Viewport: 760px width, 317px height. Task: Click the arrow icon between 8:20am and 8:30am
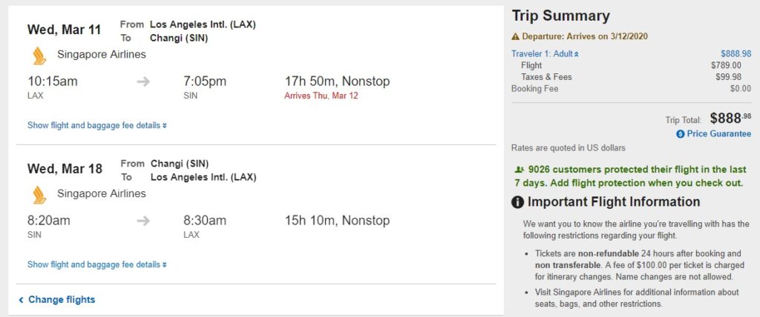144,221
